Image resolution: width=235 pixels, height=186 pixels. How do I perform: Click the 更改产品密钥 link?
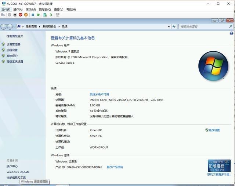(x=115, y=167)
